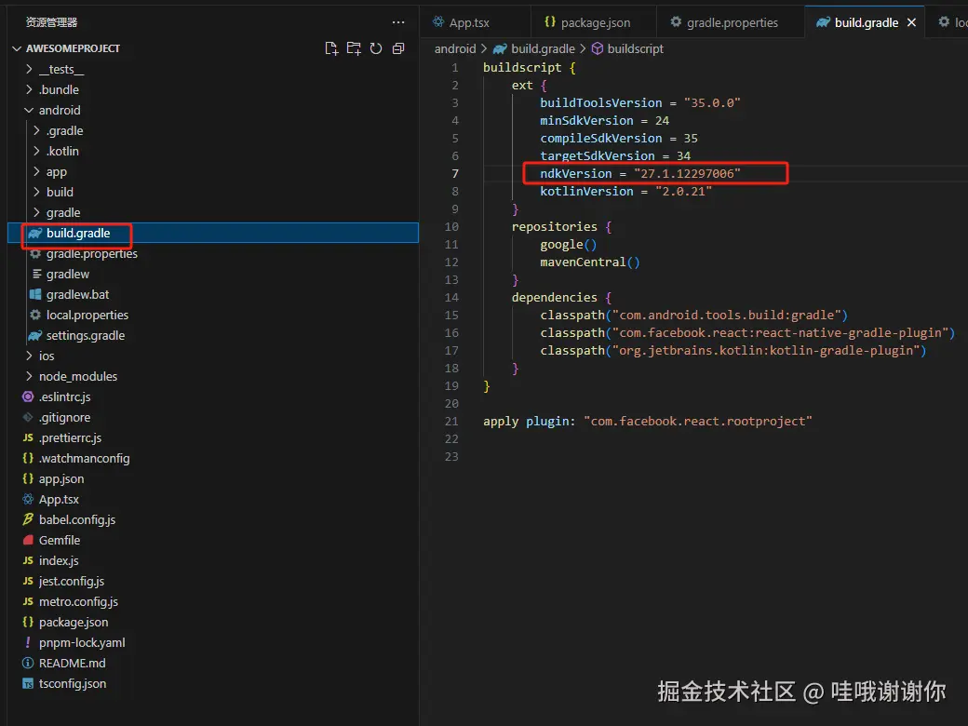968x726 pixels.
Task: Click the gear icon on gradle.properties tab
Action: coord(676,22)
